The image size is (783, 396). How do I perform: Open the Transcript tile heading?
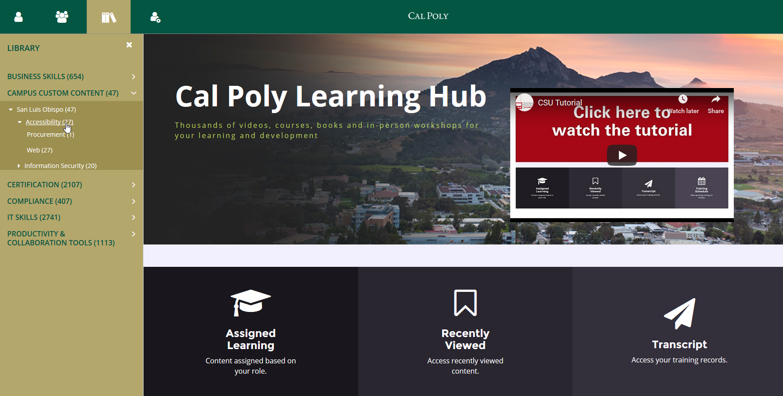tap(680, 345)
